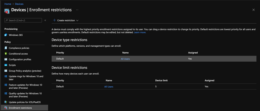Click the Configuration profiles icon
This screenshot has width=260, height=111.
coord(6,59)
